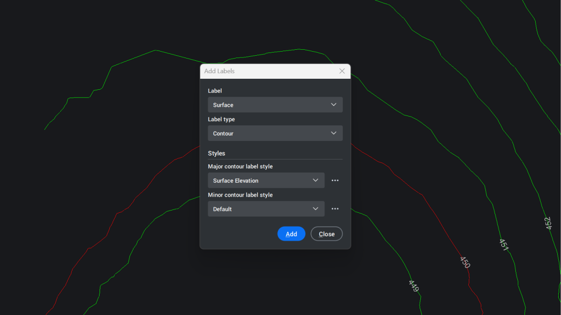The image size is (561, 315).
Task: Click the Add button
Action: point(291,233)
